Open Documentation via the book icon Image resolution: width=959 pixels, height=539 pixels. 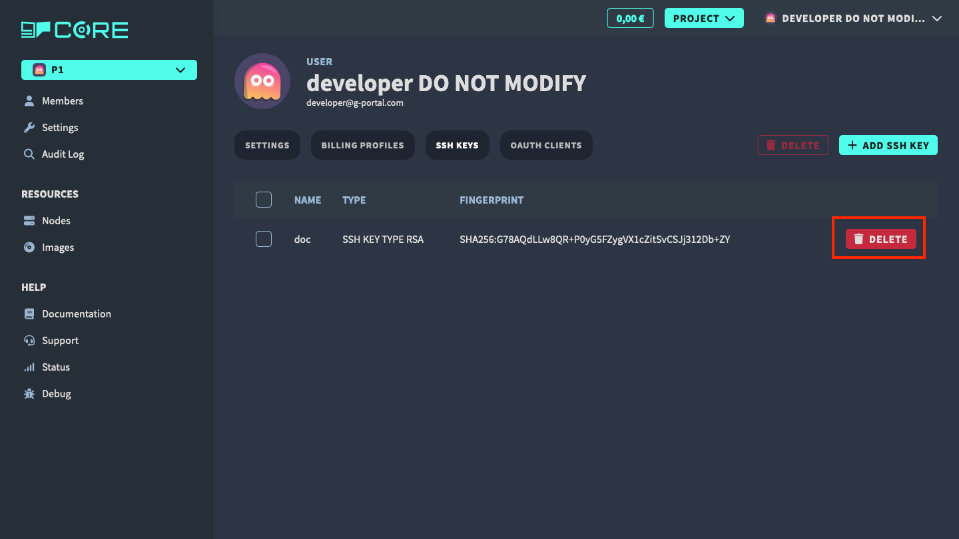[29, 313]
